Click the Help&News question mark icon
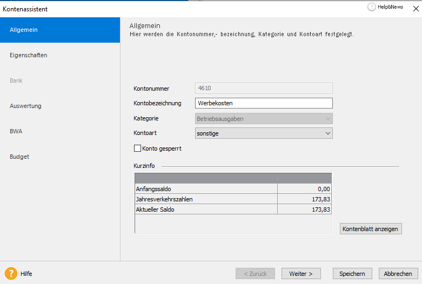The width and height of the screenshot is (422, 284). [371, 7]
